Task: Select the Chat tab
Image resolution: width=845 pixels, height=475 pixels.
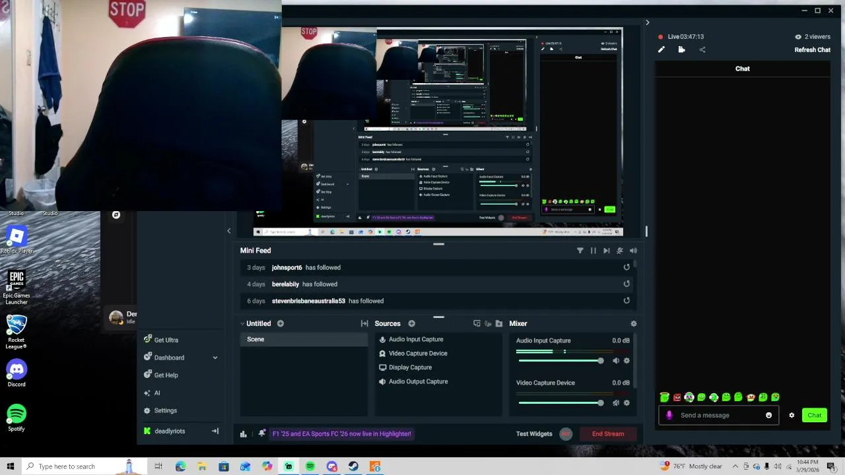Action: pyautogui.click(x=743, y=69)
